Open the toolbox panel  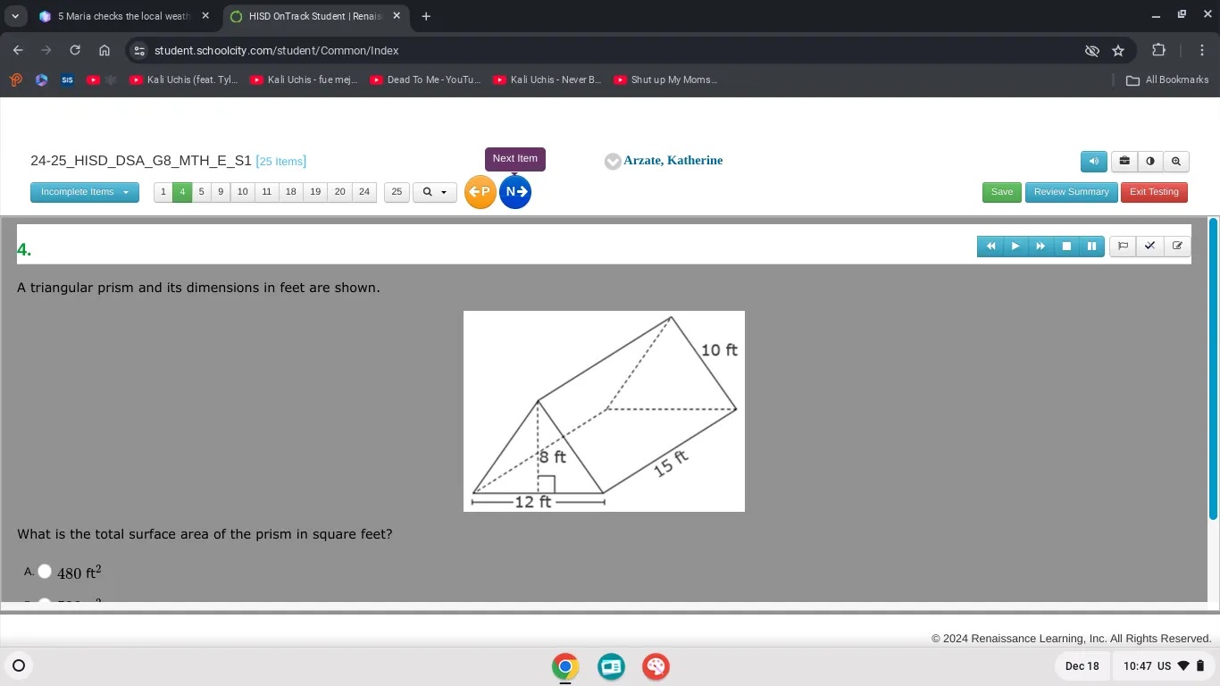[1123, 161]
